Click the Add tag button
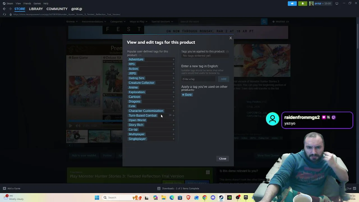 224,79
